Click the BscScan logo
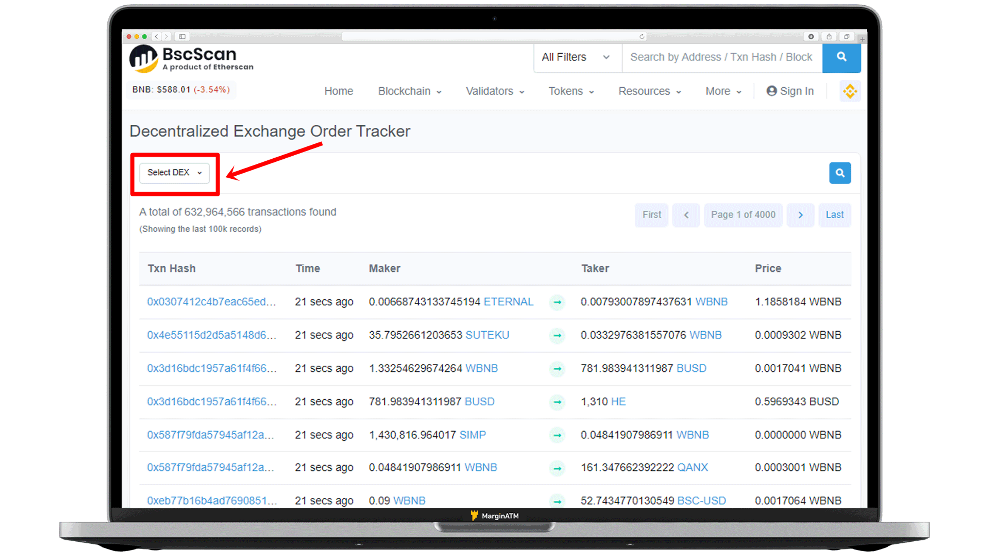The height and width of the screenshot is (556, 989). [x=191, y=59]
